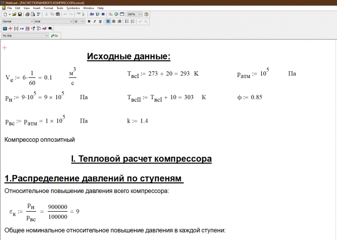
Task: Open the Normal text style dropdown
Action: [x=31, y=22]
